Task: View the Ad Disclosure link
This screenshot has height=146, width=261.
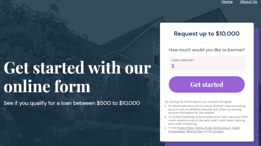Action: (x=222, y=128)
